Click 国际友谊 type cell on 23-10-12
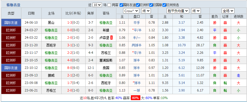 click(x=11, y=68)
